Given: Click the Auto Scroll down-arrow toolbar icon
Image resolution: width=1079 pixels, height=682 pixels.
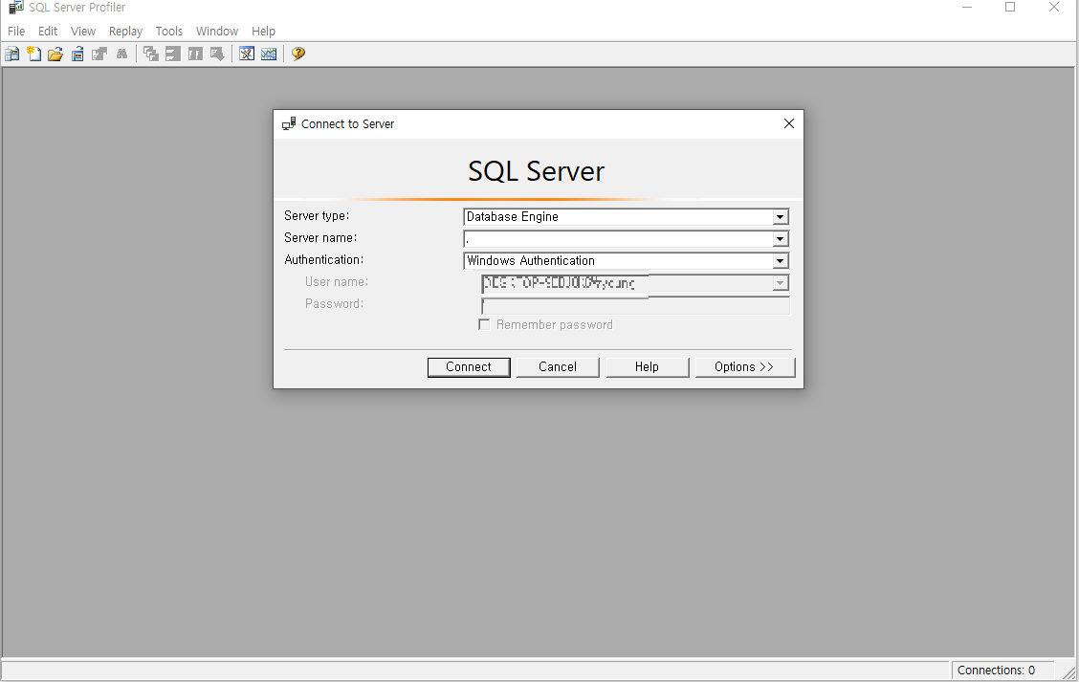Looking at the screenshot, I should click(217, 54).
